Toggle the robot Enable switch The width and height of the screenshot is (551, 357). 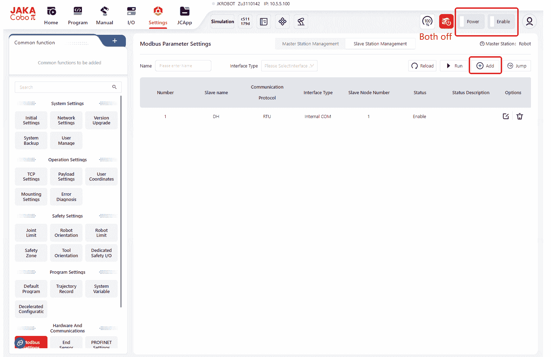pyautogui.click(x=502, y=22)
